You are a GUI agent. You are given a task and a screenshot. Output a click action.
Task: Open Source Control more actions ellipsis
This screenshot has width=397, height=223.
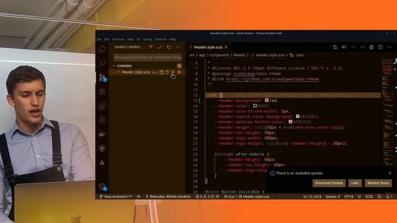click(x=178, y=47)
